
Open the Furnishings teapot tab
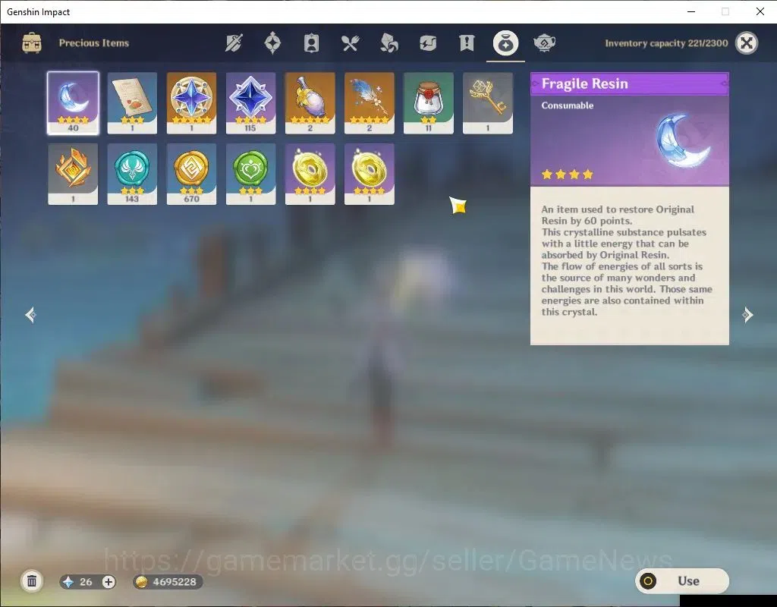[544, 43]
